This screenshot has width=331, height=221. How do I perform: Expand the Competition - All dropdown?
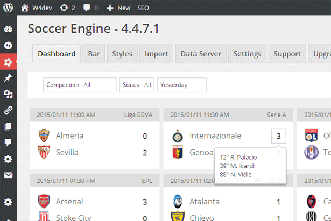[x=79, y=85]
